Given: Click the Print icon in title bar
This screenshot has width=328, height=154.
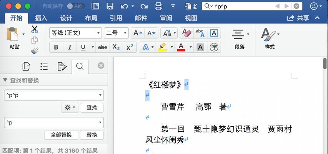Looking at the screenshot, I should pos(158,6).
